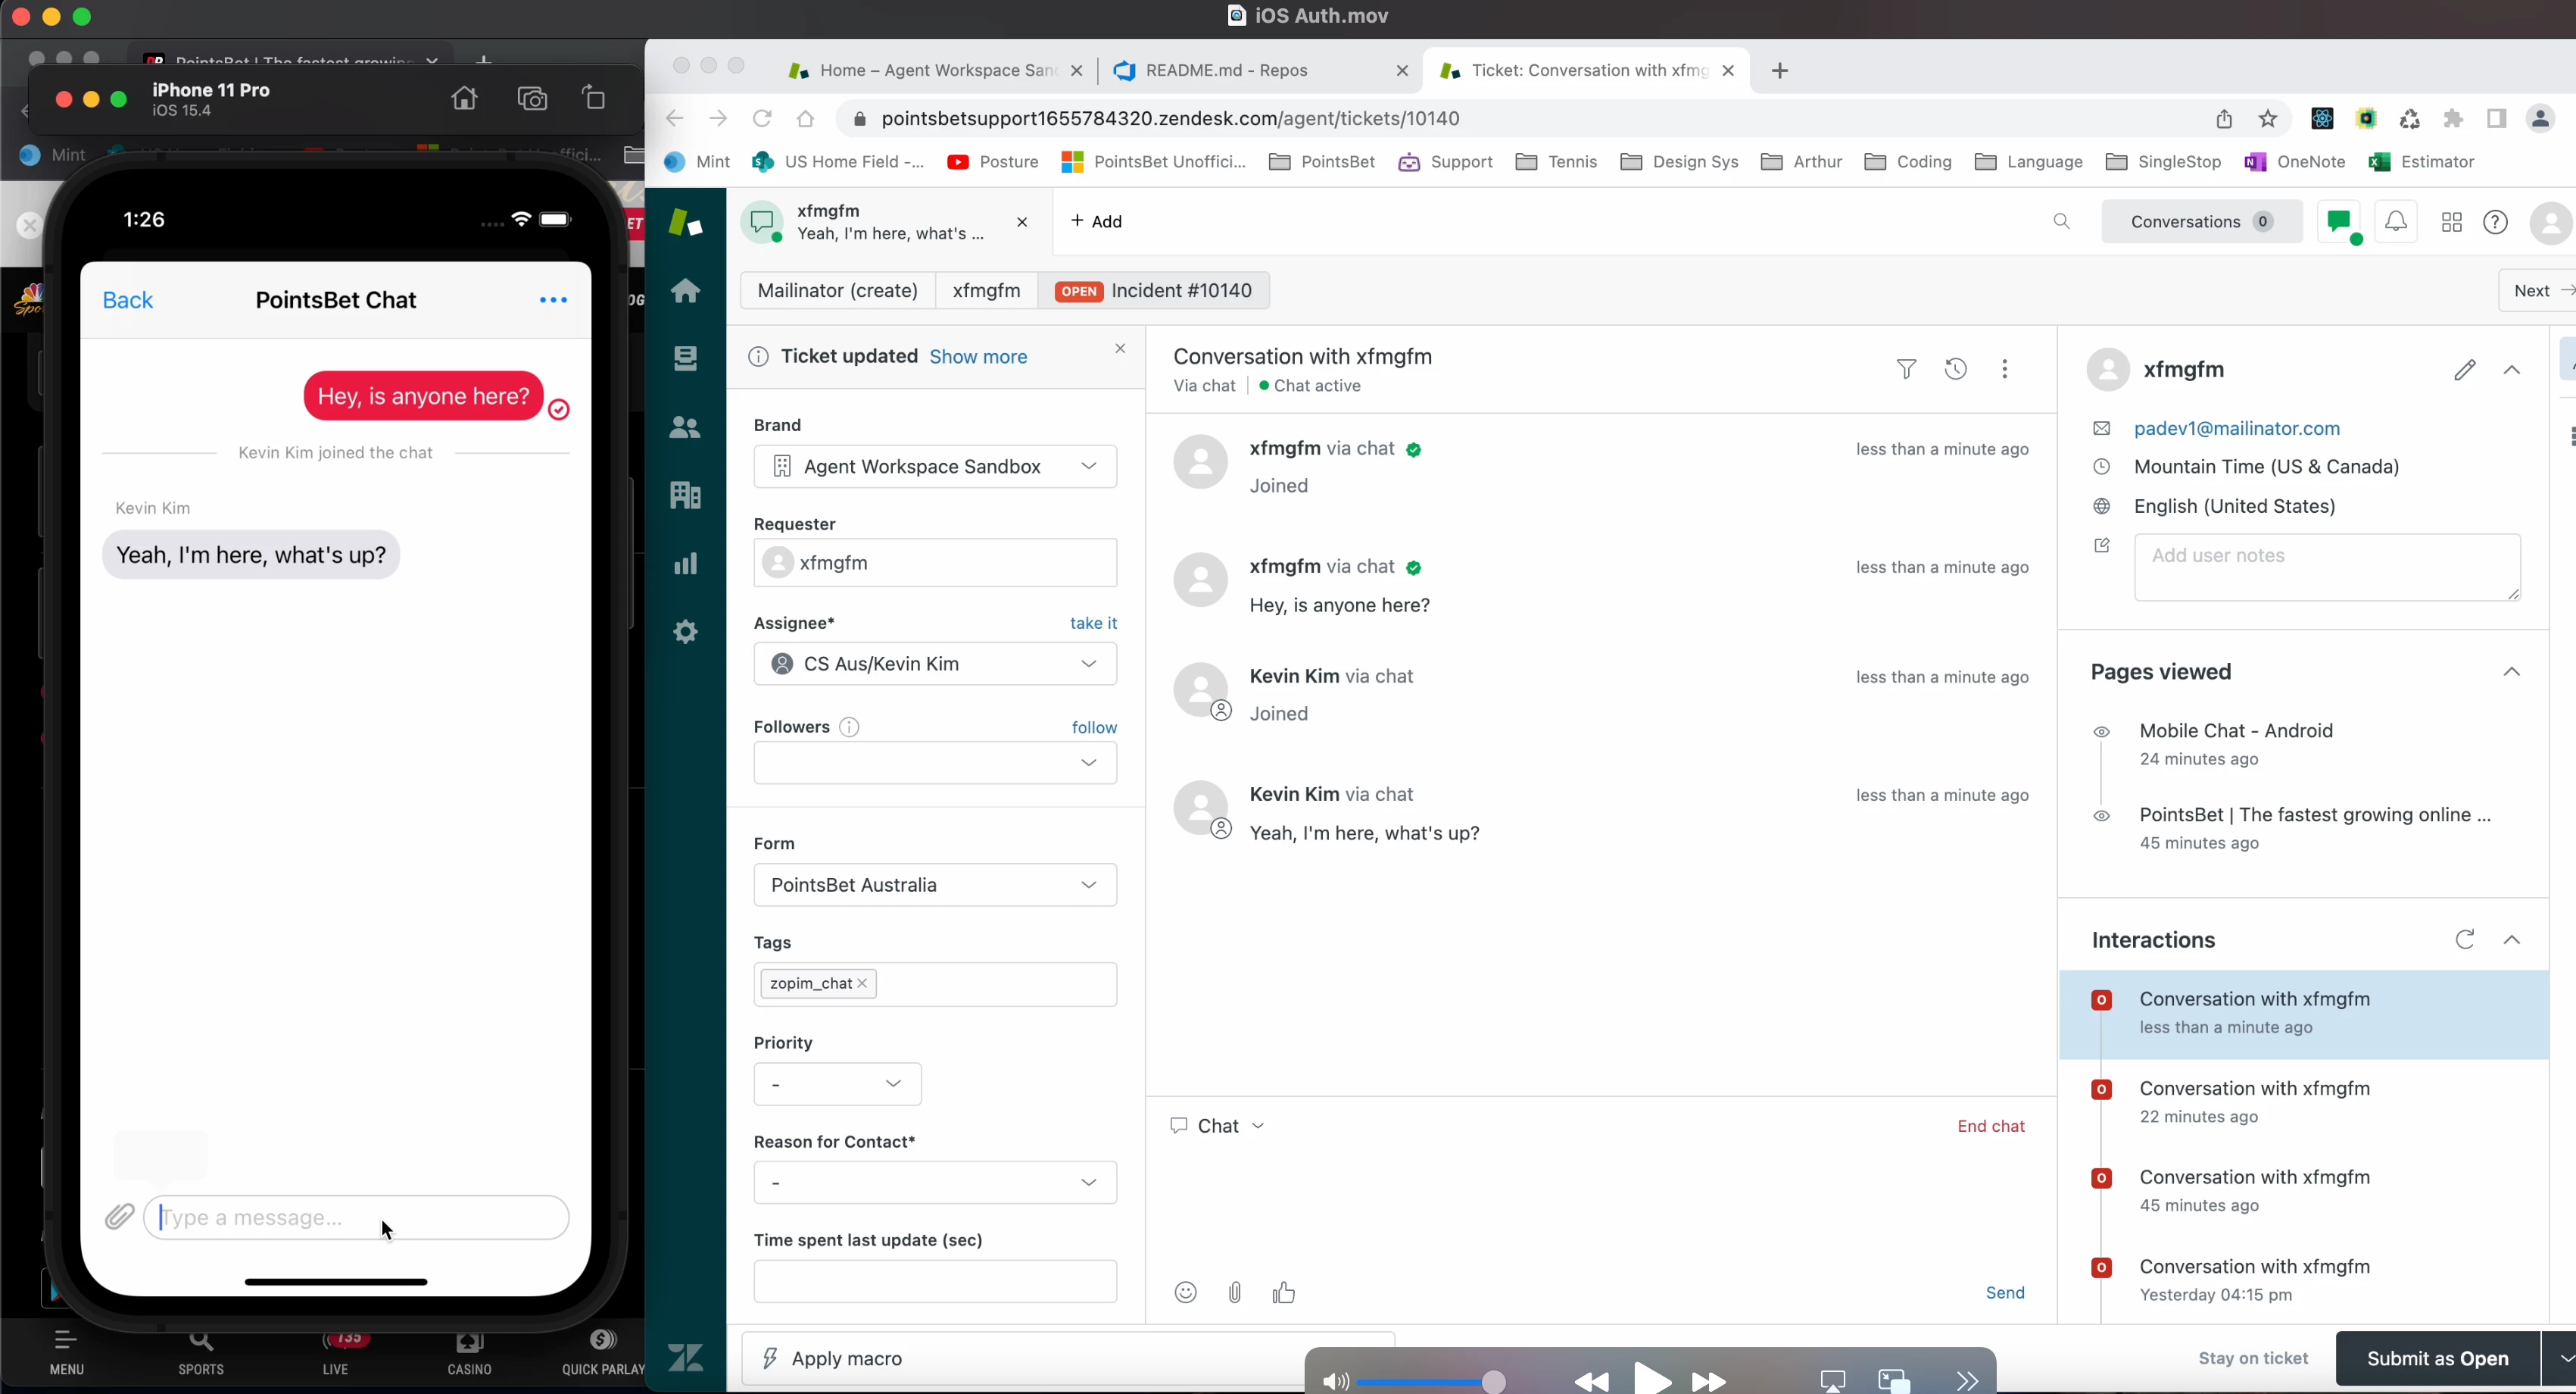Open Reporting bar chart icon
Viewport: 2576px width, 1394px height.
(685, 564)
